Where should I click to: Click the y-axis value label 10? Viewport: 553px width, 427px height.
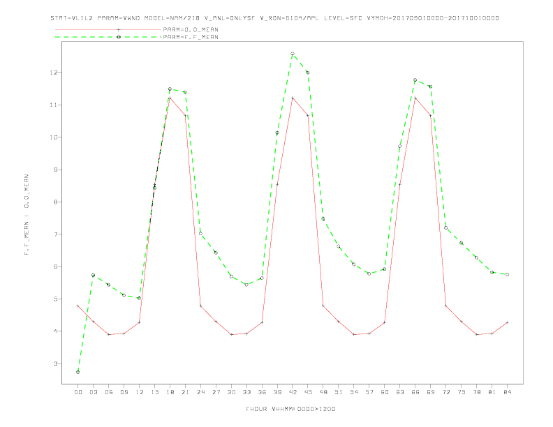(x=54, y=137)
